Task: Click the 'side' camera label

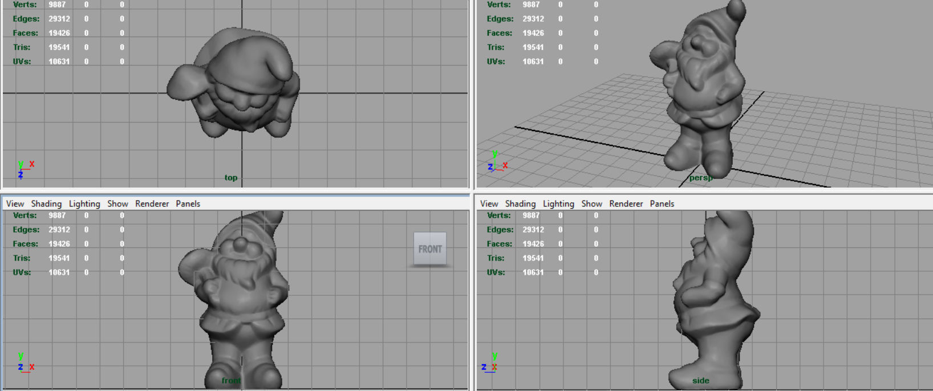Action: tap(701, 380)
